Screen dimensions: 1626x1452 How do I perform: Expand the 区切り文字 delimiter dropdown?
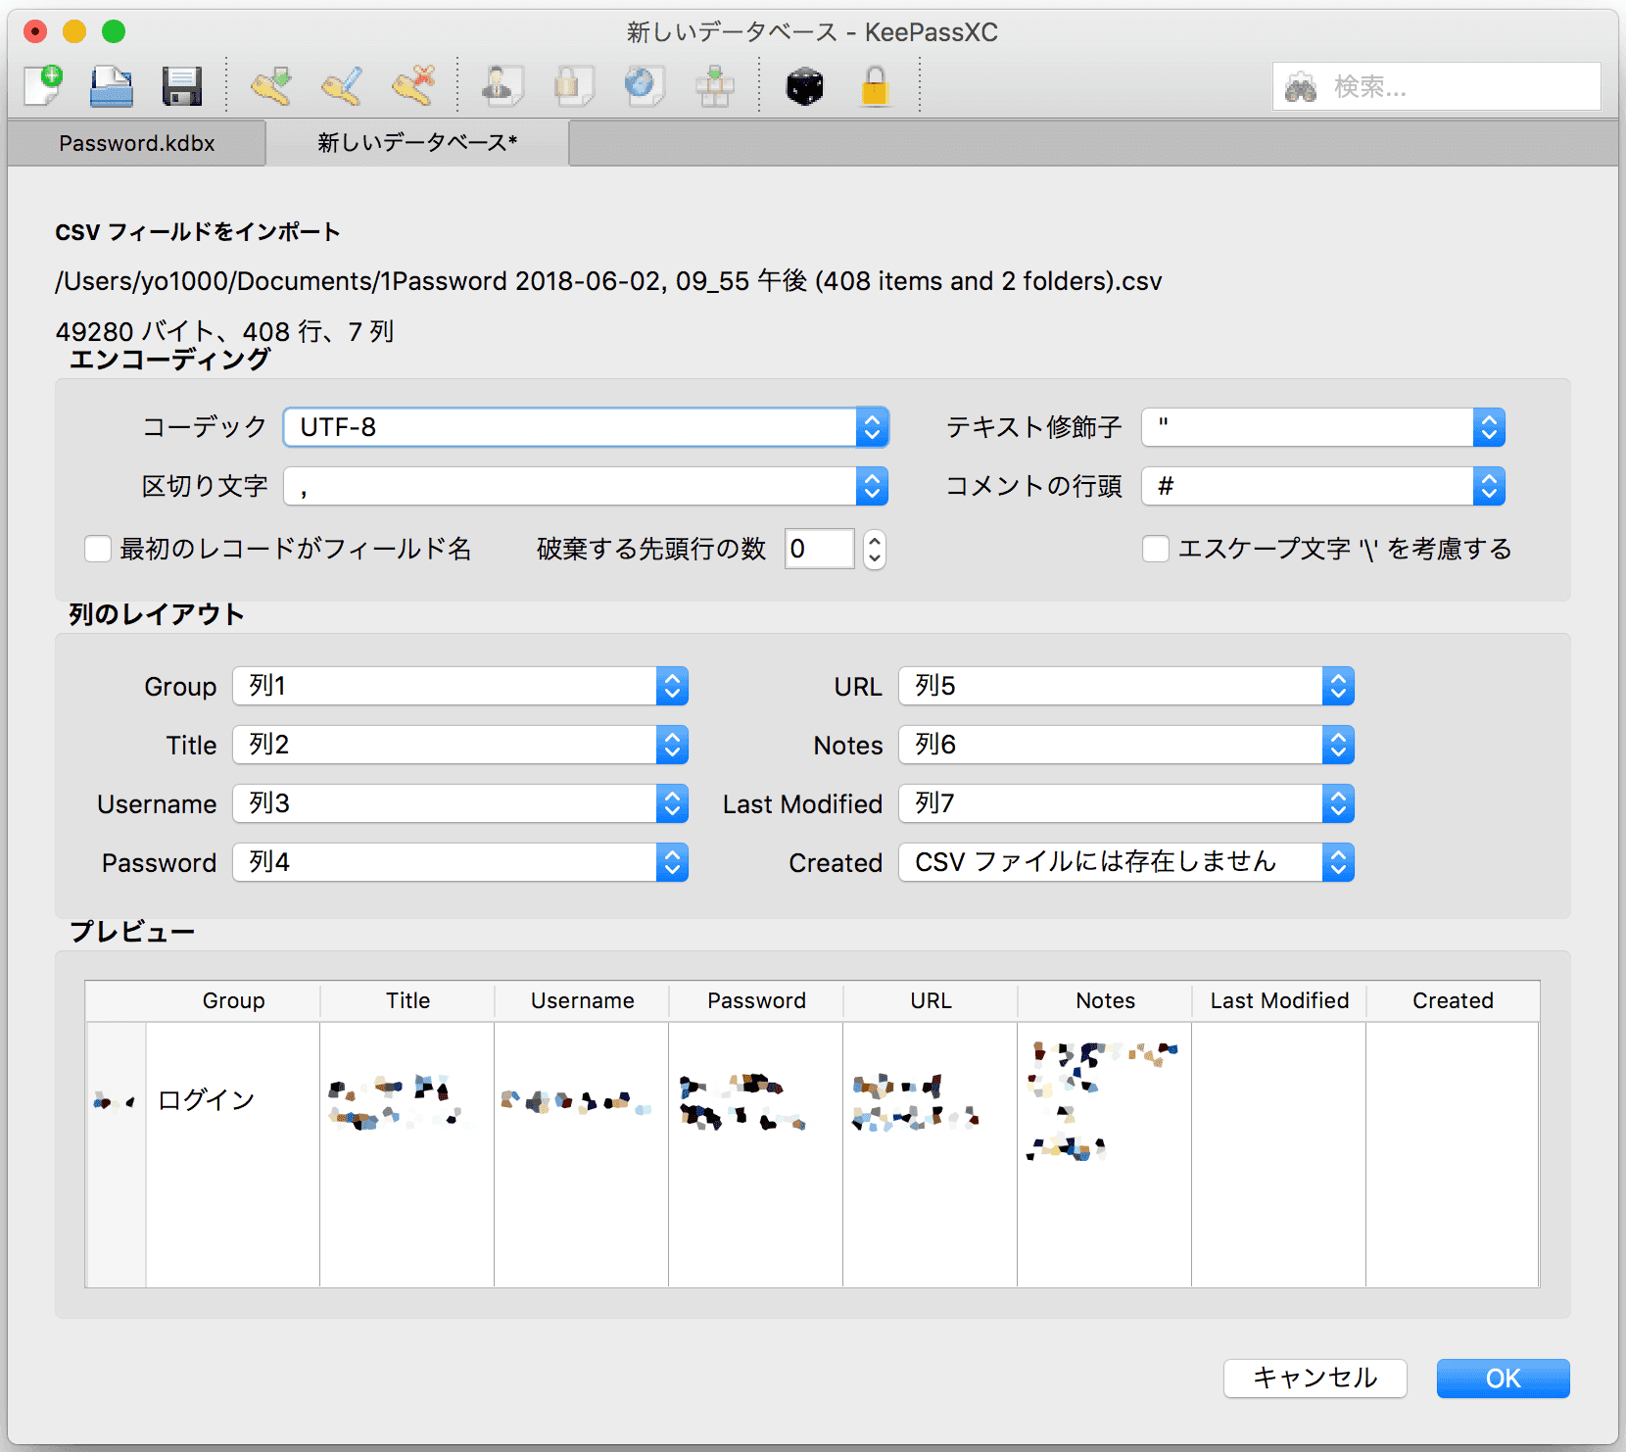586,486
